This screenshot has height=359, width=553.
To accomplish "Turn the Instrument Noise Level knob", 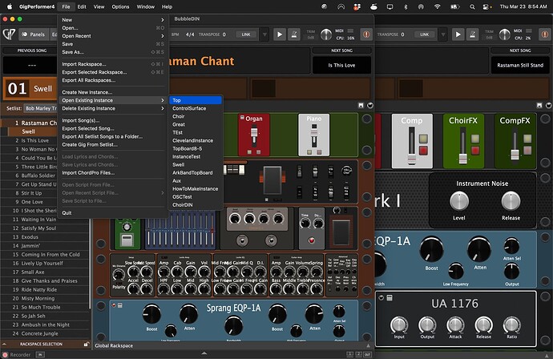I will 459,201.
